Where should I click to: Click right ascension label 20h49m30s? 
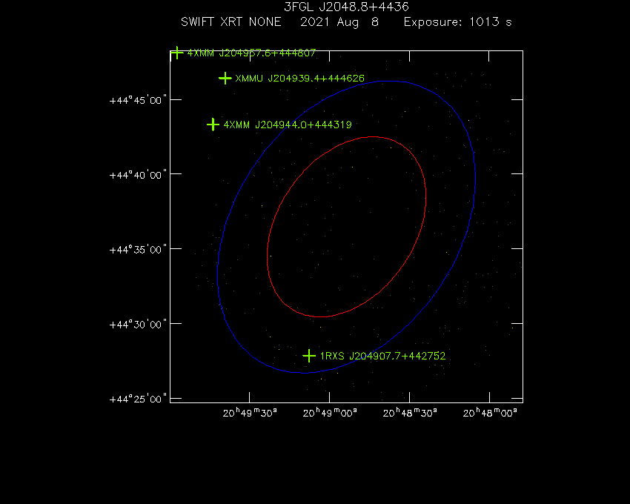pyautogui.click(x=250, y=413)
